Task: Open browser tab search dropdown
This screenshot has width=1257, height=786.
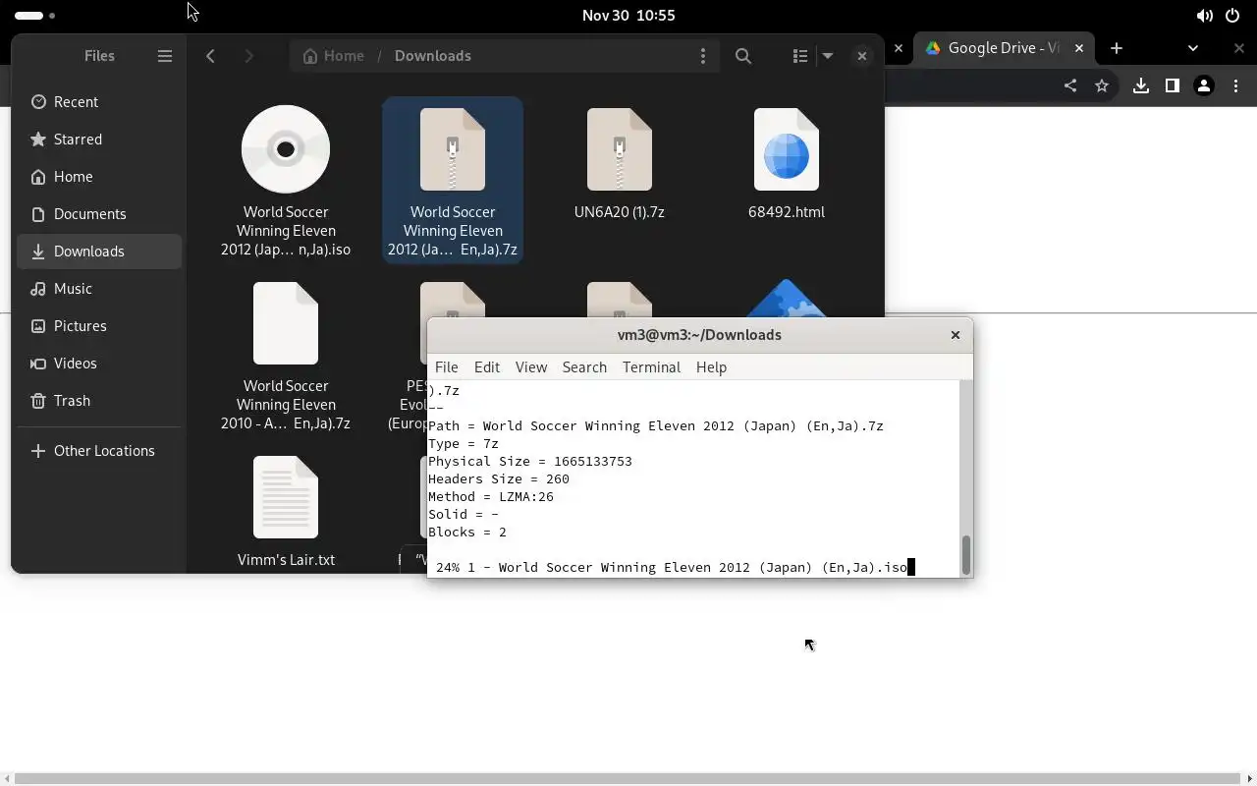Action: click(x=1193, y=48)
